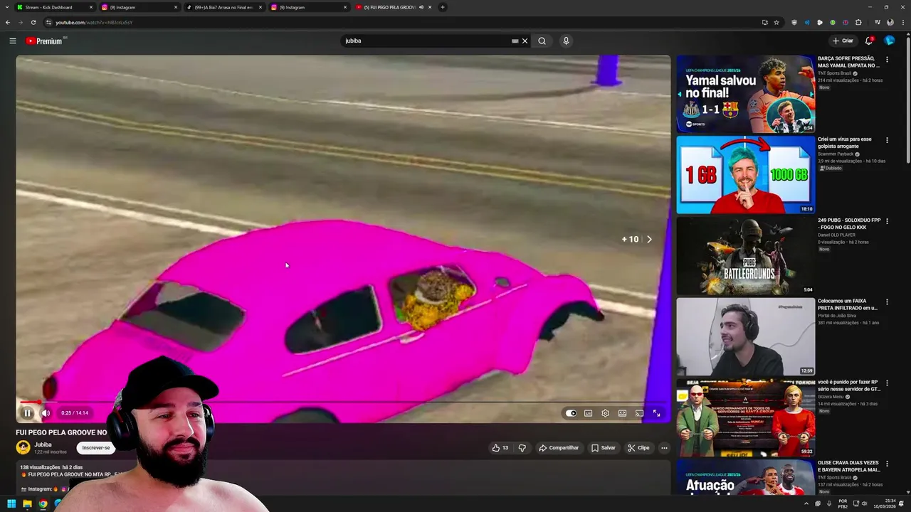Show hidden system tray icons chevron
Viewport: 911px width, 512px height.
click(x=806, y=504)
